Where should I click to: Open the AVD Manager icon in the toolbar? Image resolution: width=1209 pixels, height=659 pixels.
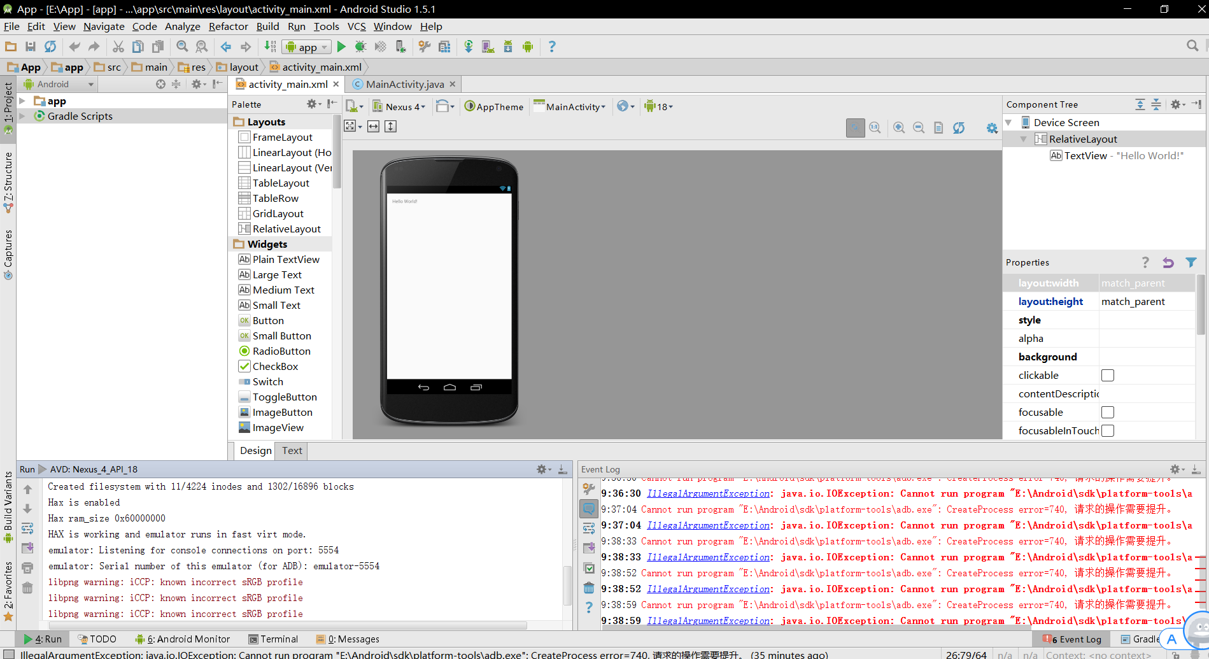(488, 46)
